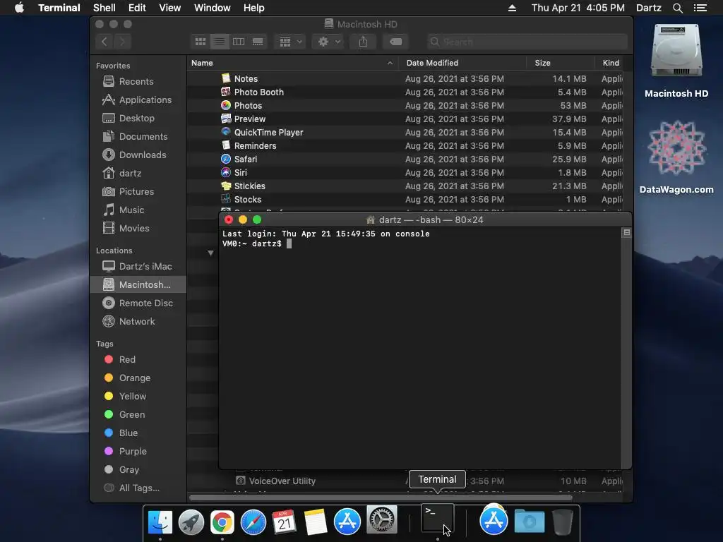
Task: Open Calendar icon showing 21 in Dock
Action: (284, 522)
